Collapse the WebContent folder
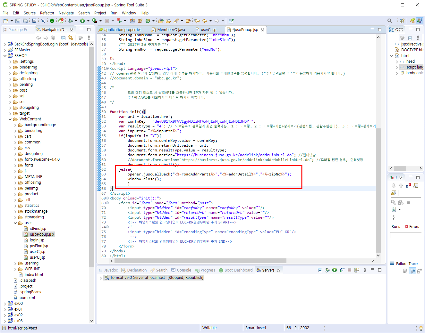Image resolution: width=425 pixels, height=333 pixels. (10, 119)
